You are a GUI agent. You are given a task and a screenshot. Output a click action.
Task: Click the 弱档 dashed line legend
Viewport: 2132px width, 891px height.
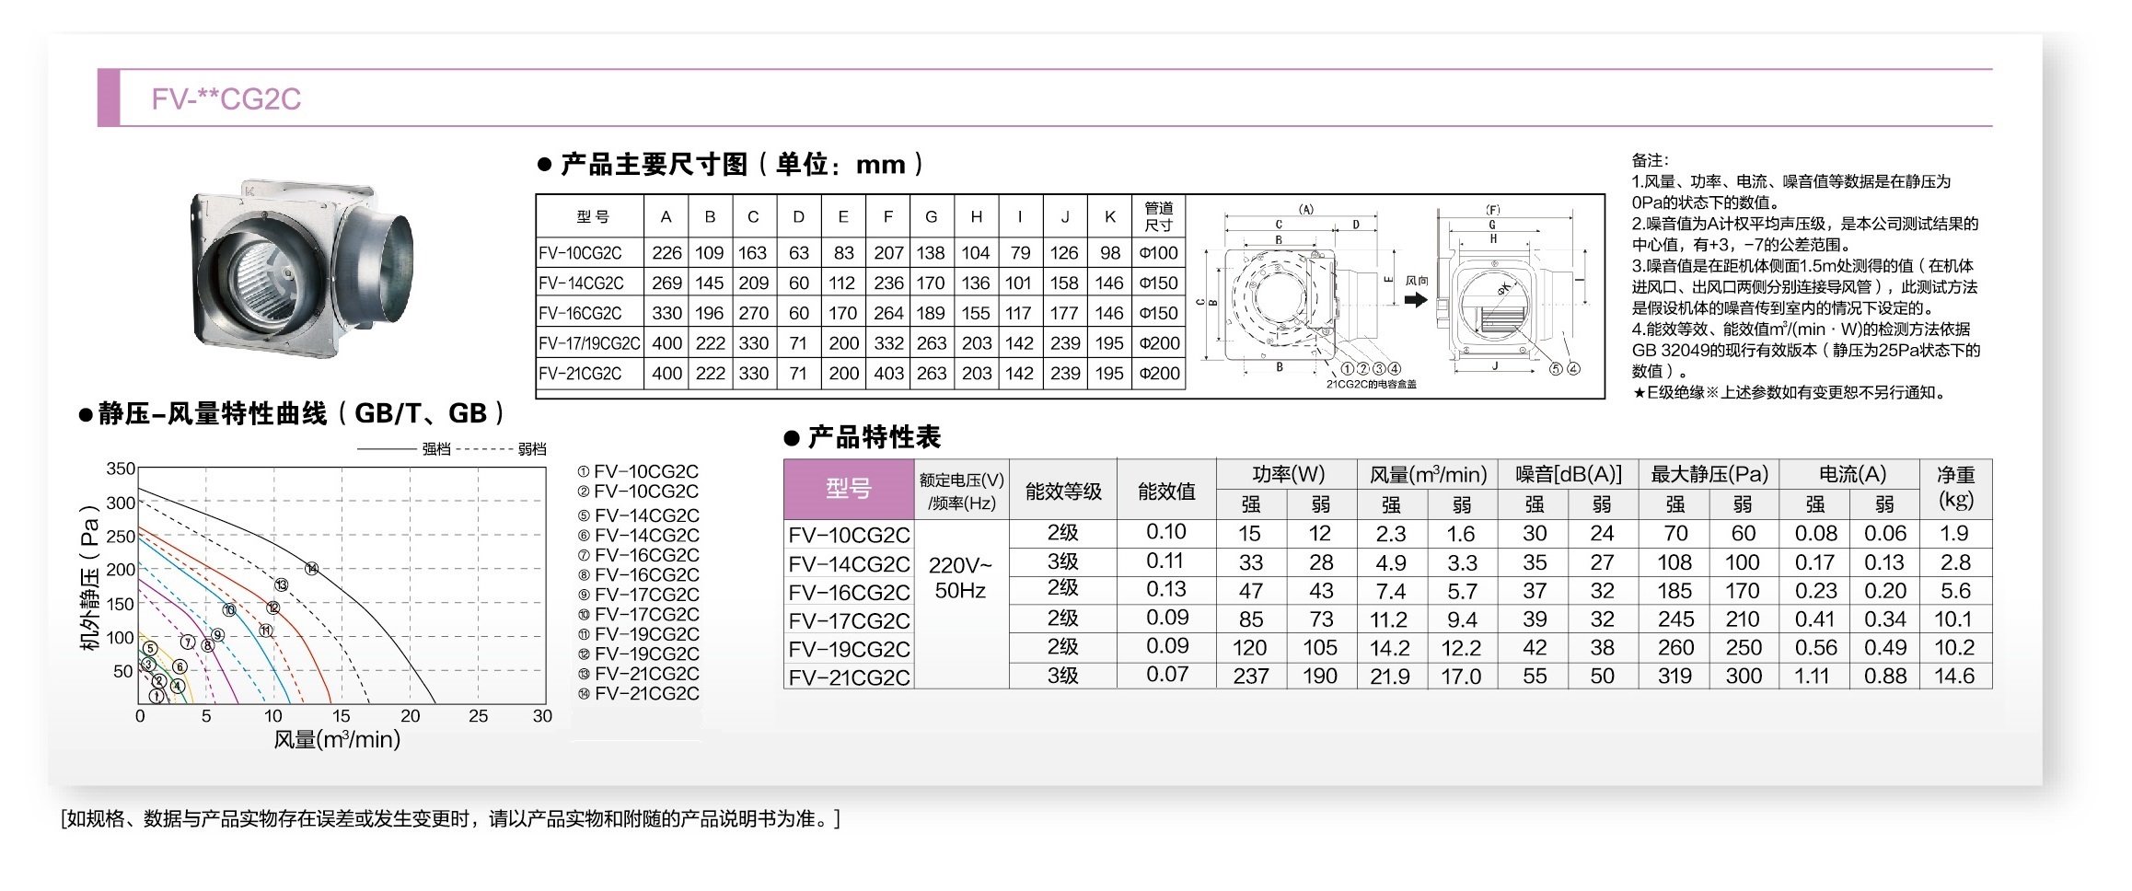tap(501, 449)
